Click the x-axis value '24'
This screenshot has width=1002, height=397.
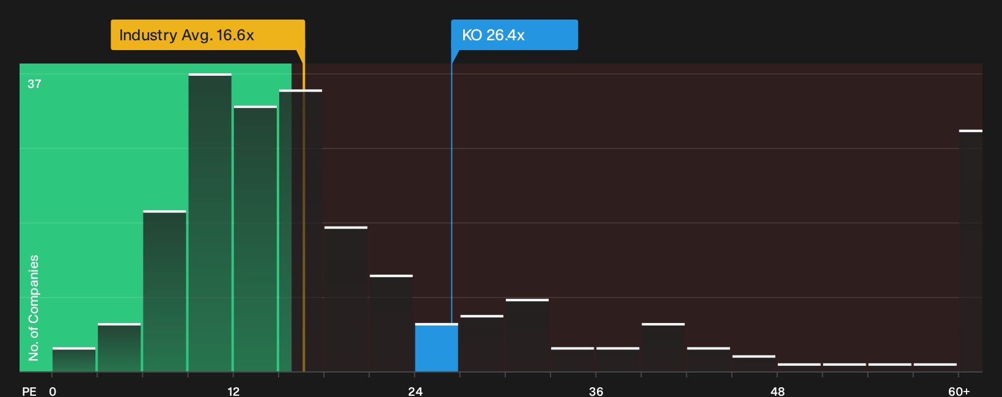coord(415,392)
